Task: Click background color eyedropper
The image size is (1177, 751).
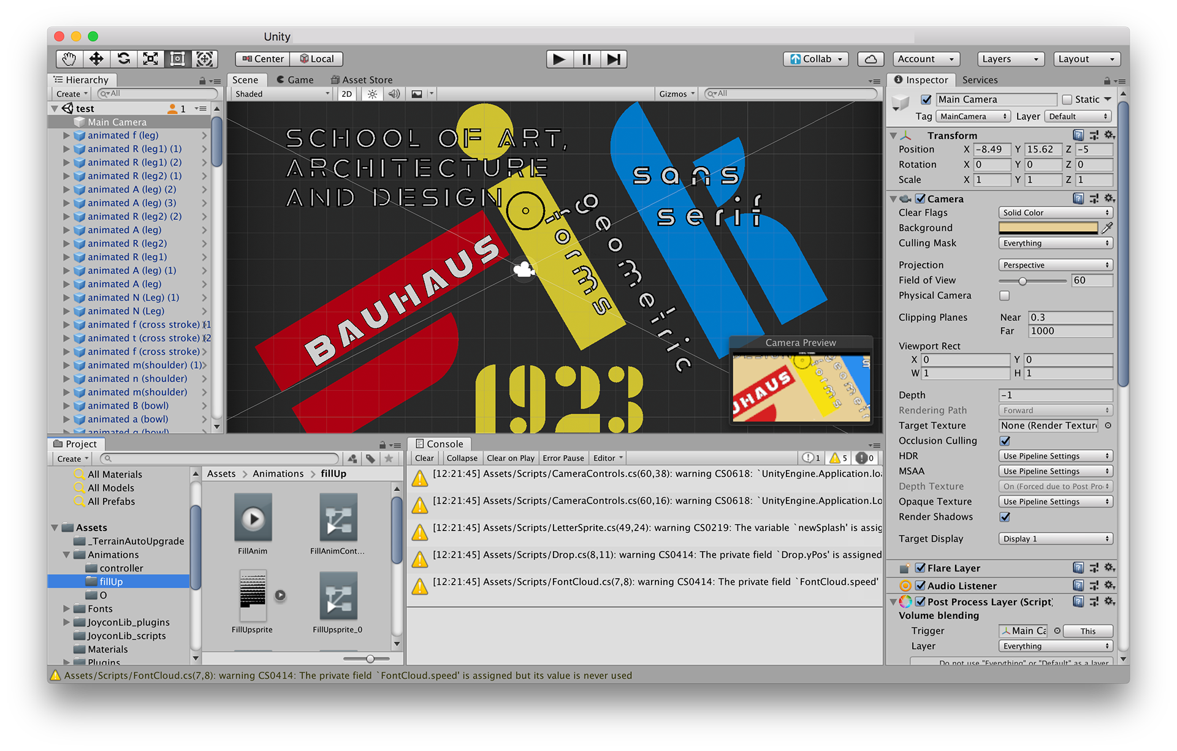Action: click(1107, 228)
